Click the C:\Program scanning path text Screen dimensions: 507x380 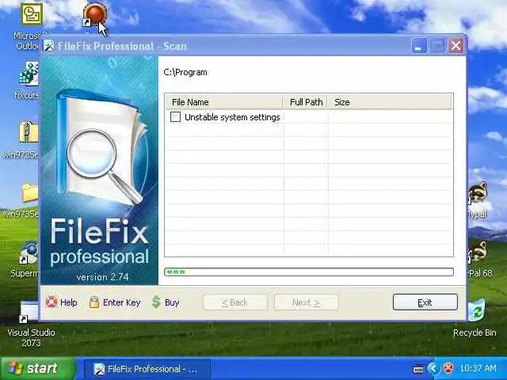coord(185,72)
